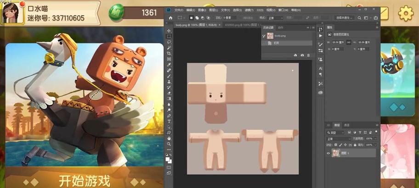
Task: Select the Crop tool
Action: click(x=169, y=53)
